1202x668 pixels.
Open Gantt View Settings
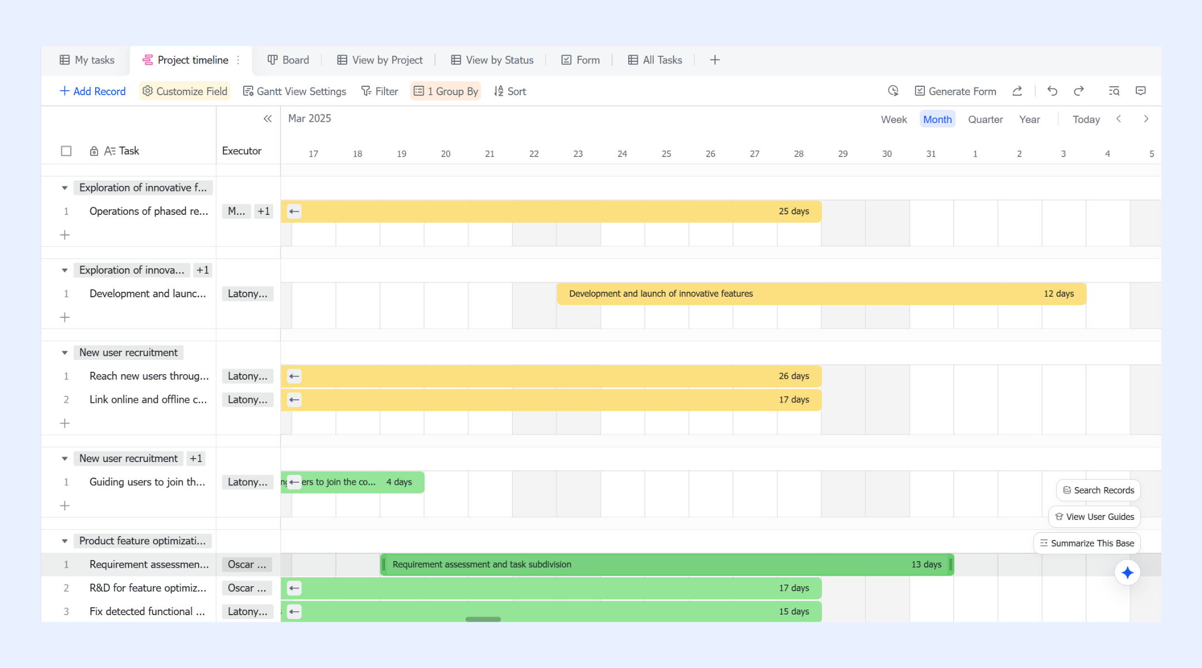click(x=294, y=91)
